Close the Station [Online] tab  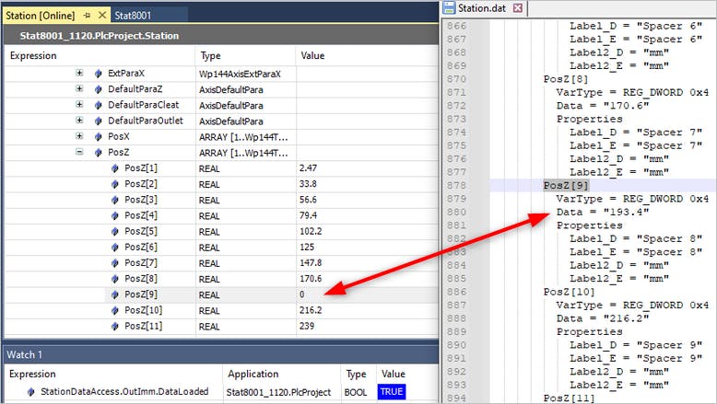point(101,15)
